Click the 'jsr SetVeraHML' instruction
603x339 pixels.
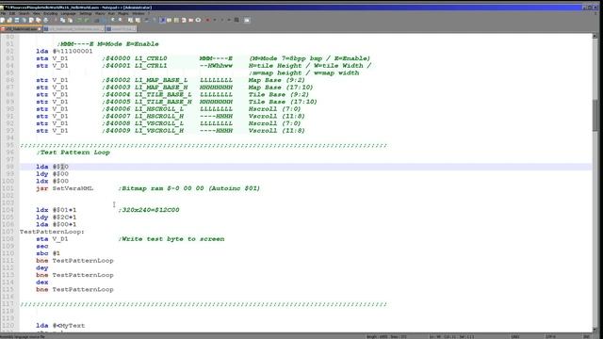click(x=65, y=188)
